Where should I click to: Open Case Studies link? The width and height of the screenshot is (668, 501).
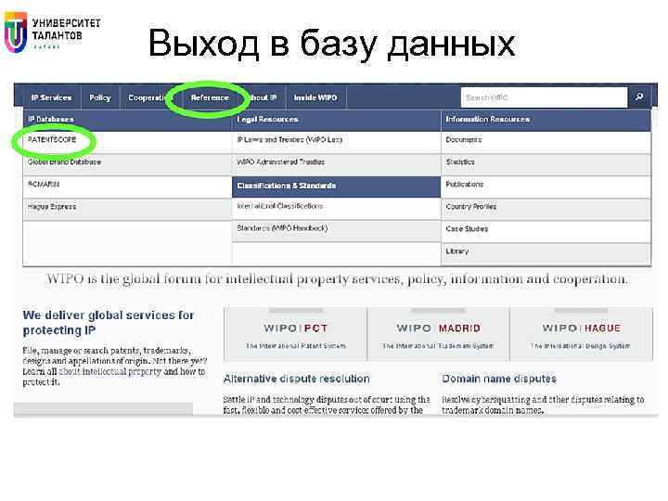[467, 229]
